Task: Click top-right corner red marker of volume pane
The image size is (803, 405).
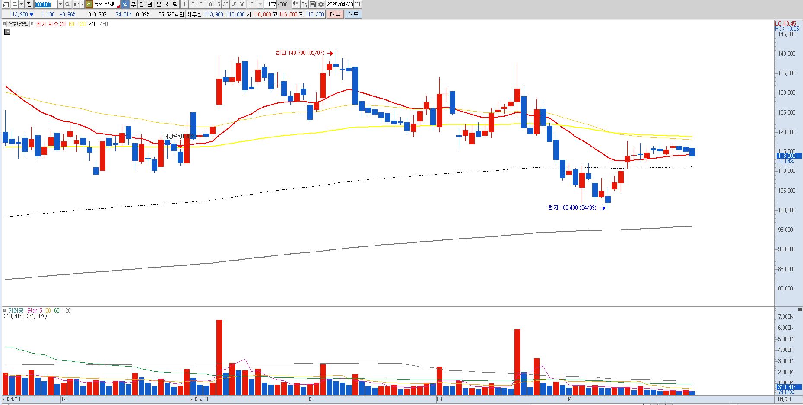Action: click(x=800, y=309)
